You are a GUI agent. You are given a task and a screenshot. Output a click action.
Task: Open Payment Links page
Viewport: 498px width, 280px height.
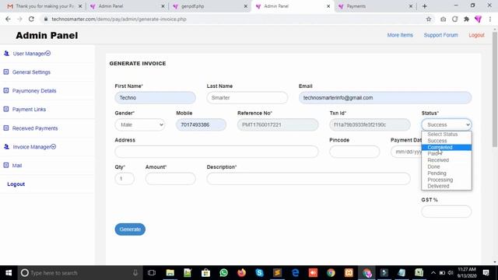click(29, 109)
